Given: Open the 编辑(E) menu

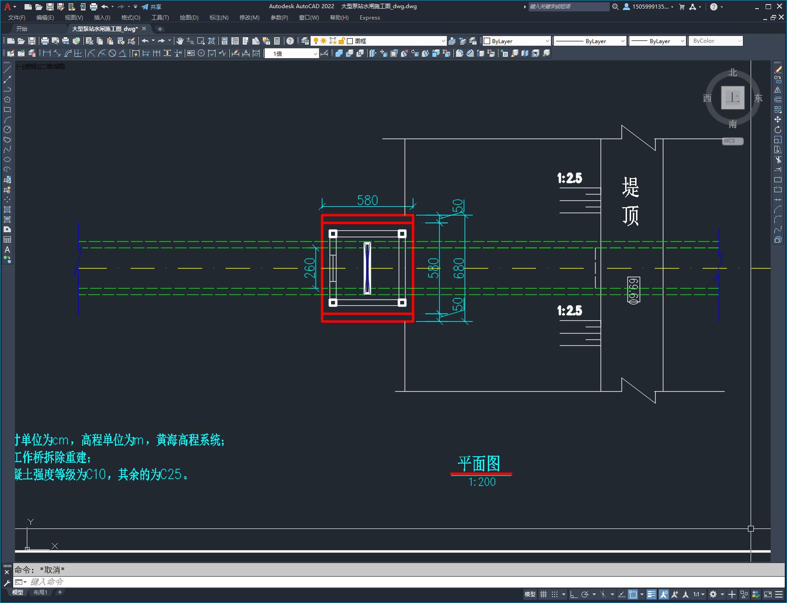Looking at the screenshot, I should [45, 18].
